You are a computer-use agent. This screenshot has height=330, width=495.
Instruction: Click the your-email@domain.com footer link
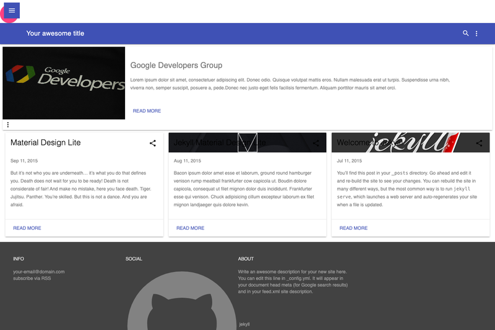(39, 272)
